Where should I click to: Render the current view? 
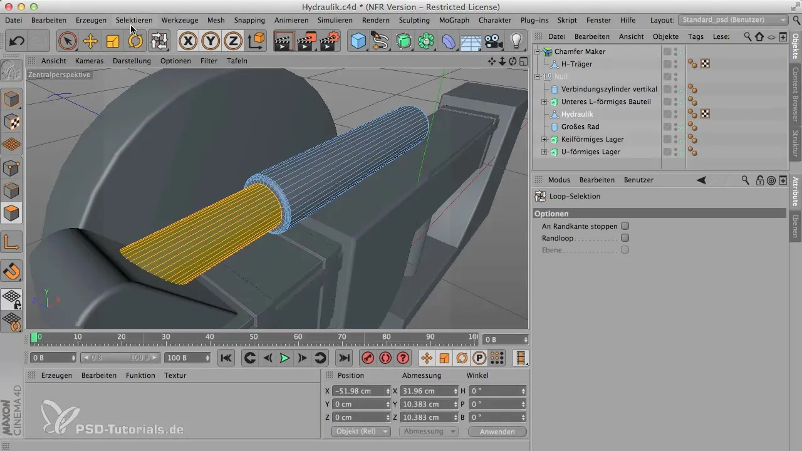point(284,42)
